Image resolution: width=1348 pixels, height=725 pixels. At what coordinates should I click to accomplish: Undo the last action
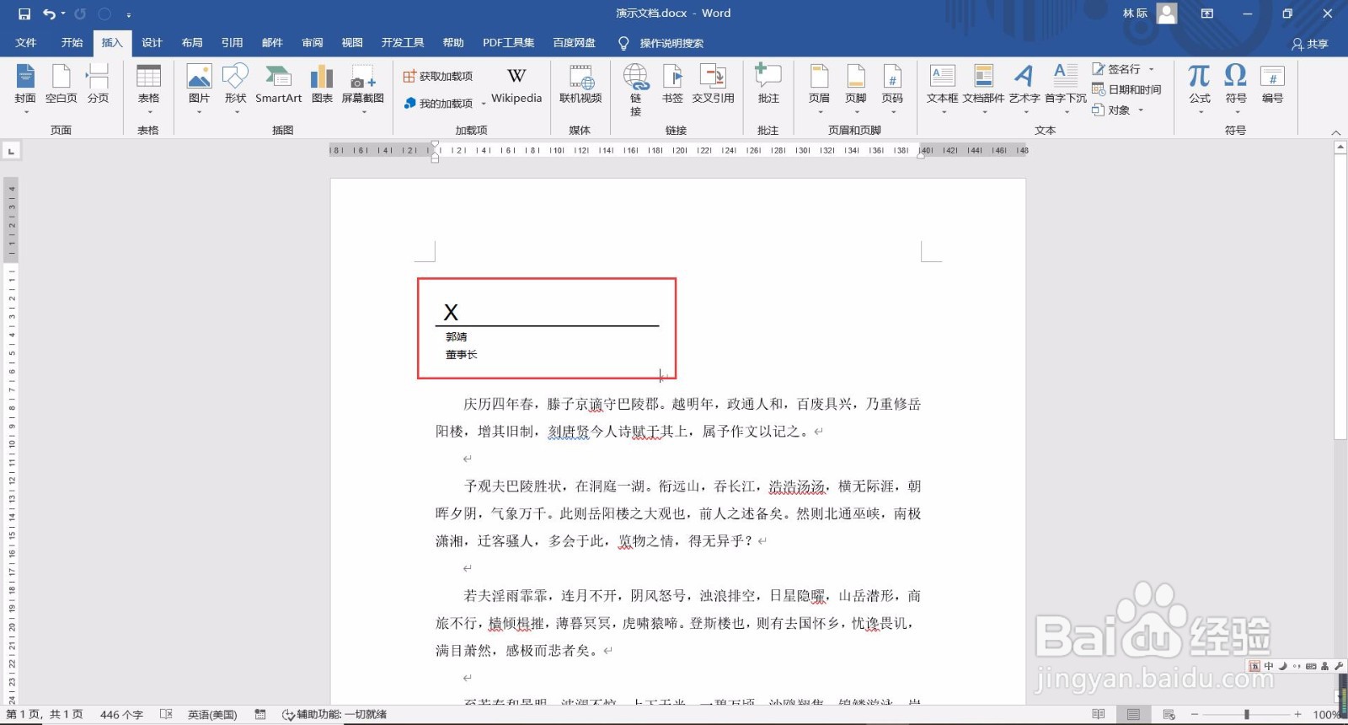pyautogui.click(x=49, y=13)
